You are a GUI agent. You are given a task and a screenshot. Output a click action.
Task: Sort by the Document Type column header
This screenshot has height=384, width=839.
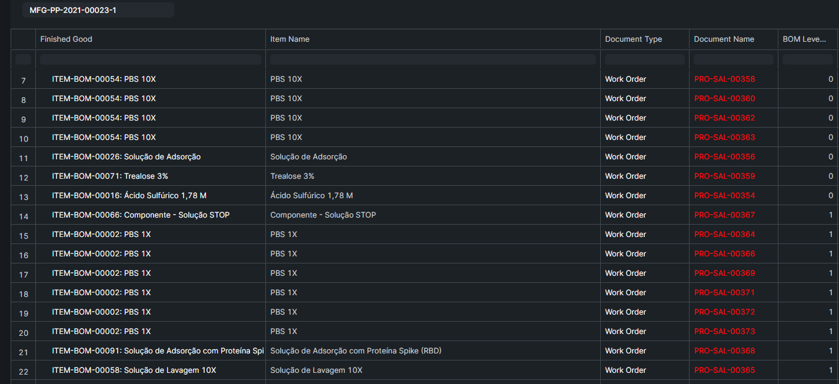tap(633, 39)
